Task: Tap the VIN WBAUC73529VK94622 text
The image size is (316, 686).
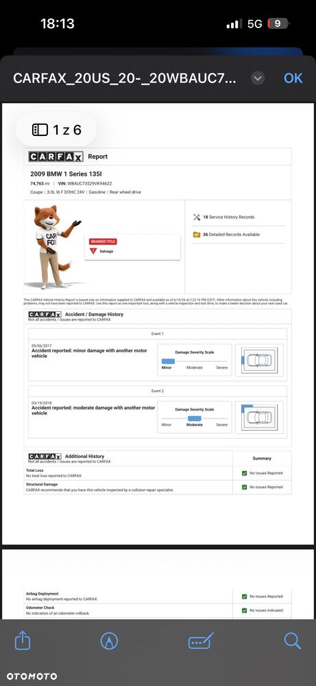Action: 85,184
